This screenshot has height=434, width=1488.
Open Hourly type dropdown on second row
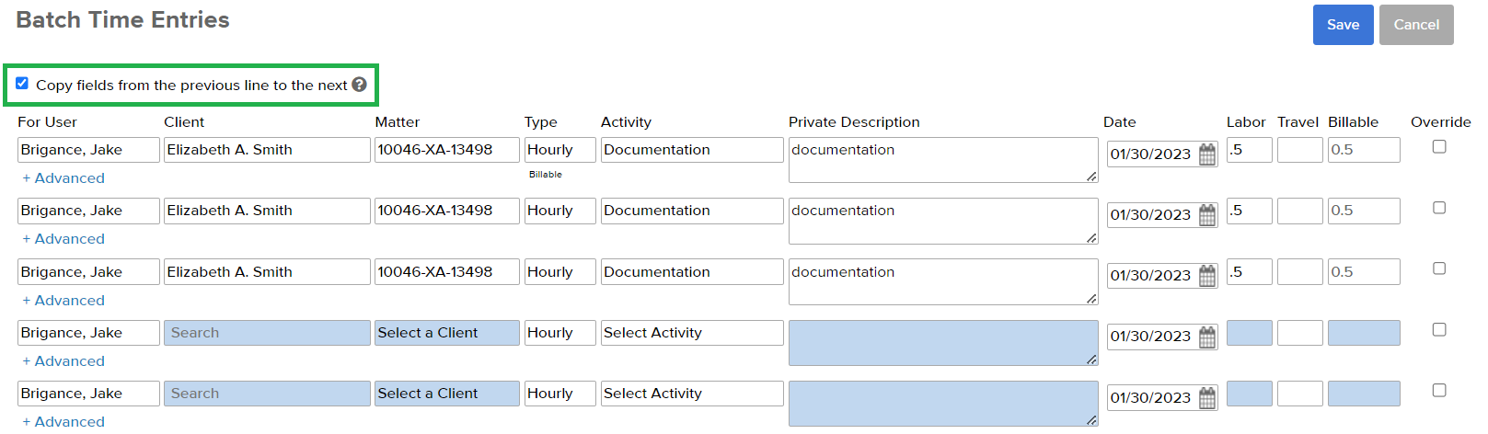pyautogui.click(x=559, y=211)
